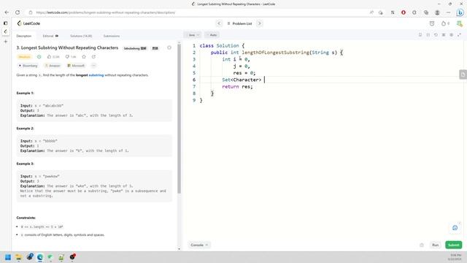Screen dimensions: 467x263
Task: Click the LeetCode logo
Action: pos(28,23)
